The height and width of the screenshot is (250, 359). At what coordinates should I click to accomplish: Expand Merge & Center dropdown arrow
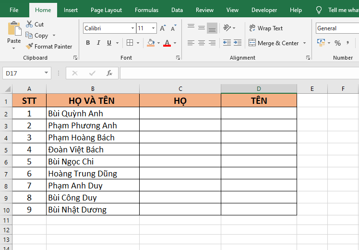[304, 43]
